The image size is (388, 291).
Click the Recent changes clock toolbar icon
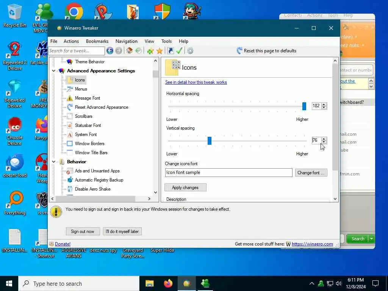click(x=139, y=51)
